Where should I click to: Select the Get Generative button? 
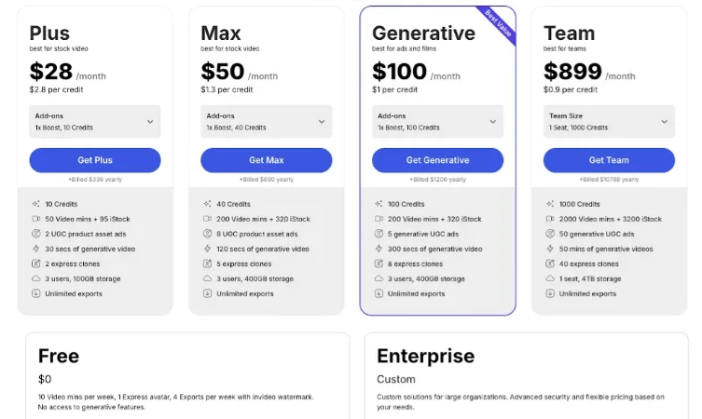click(x=437, y=160)
